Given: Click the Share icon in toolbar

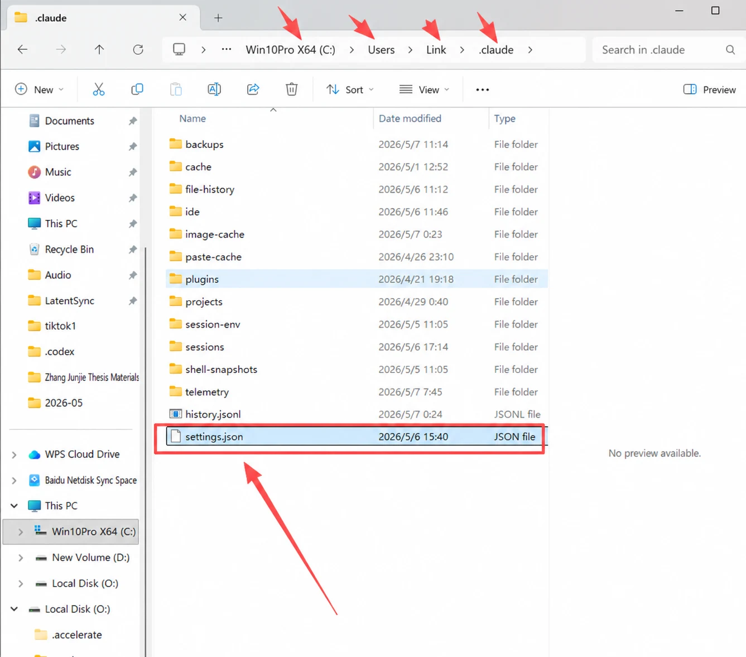Looking at the screenshot, I should point(253,89).
